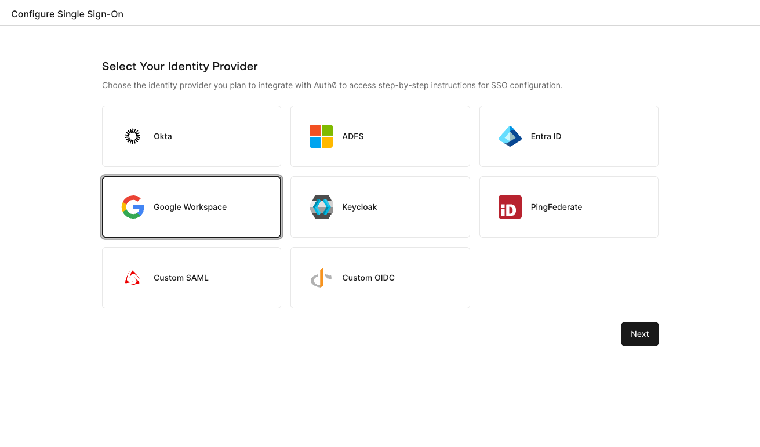Select the PingFederate provider card
This screenshot has width=760, height=447.
pos(569,207)
